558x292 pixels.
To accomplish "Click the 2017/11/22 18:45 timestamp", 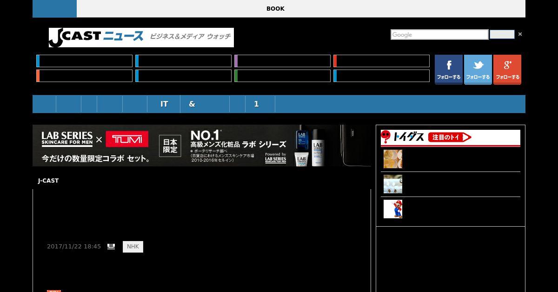I will point(74,247).
